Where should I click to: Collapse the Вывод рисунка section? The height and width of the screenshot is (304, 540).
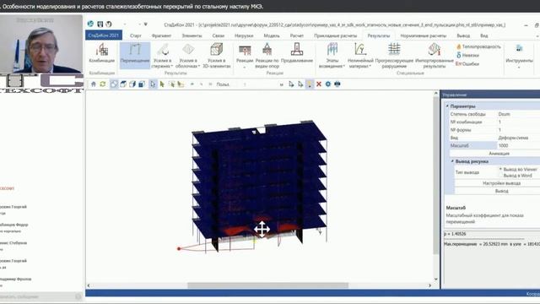(x=452, y=161)
